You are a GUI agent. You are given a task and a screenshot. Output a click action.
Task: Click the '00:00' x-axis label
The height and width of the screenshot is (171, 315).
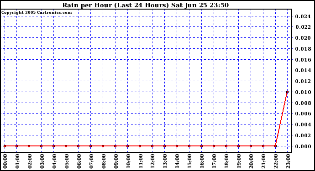click(x=5, y=161)
